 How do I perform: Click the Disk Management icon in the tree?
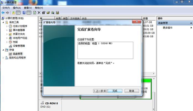click(x=11, y=54)
